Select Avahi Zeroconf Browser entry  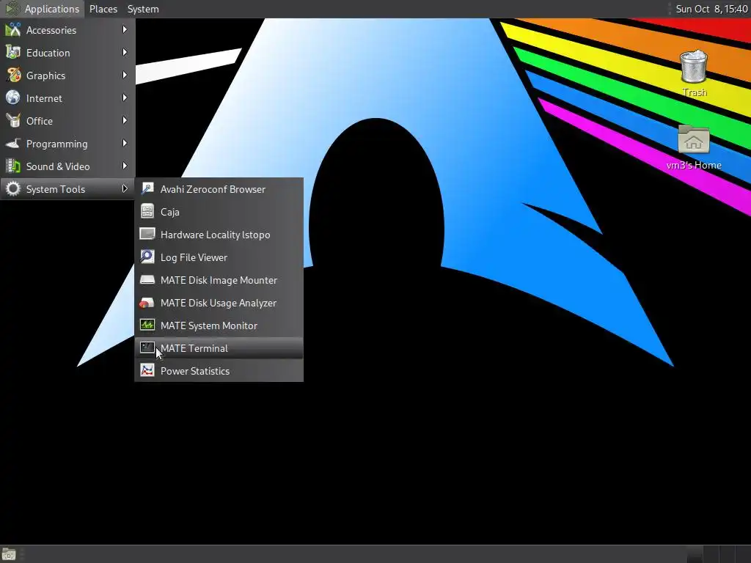coord(219,189)
